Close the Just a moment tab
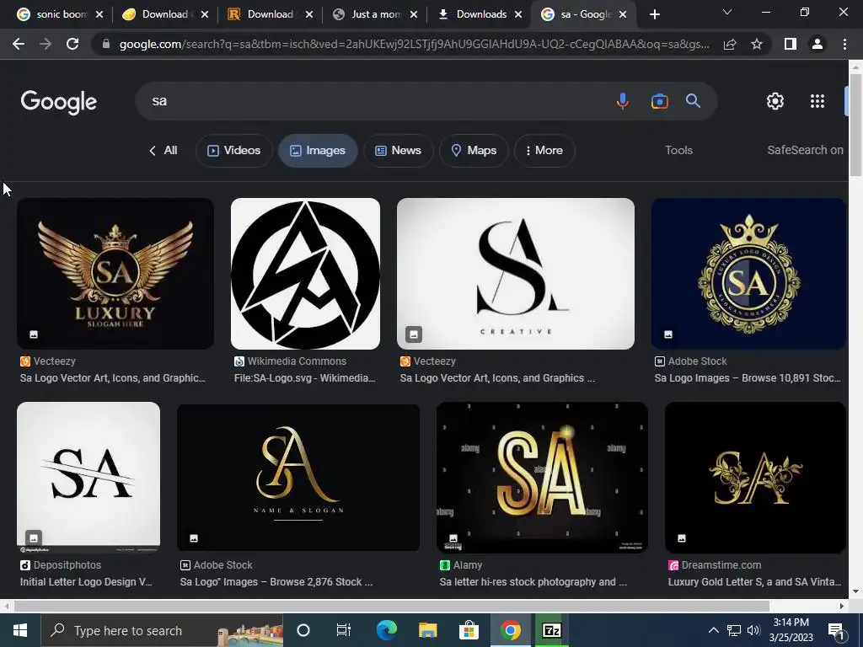 tap(414, 14)
